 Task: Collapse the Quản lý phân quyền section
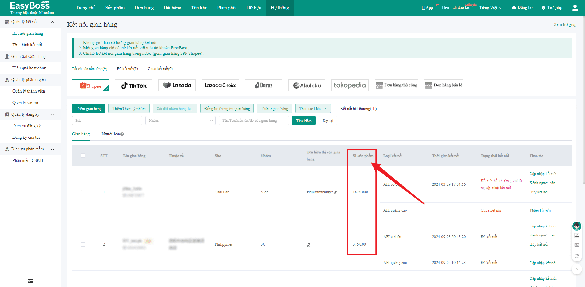53,80
